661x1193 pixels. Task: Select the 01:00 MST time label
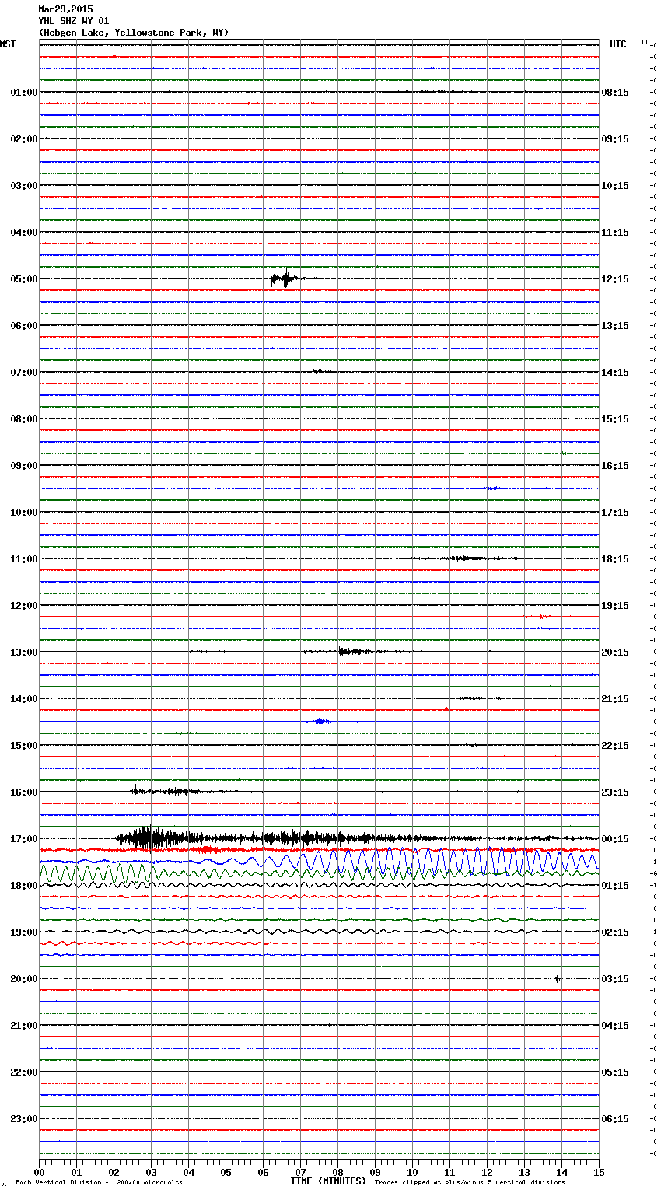(x=23, y=93)
